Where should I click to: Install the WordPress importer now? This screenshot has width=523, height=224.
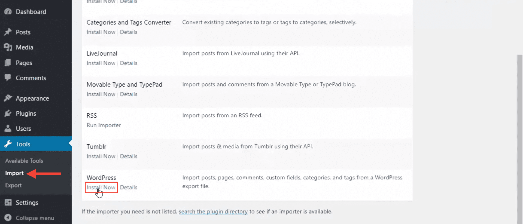tap(101, 187)
